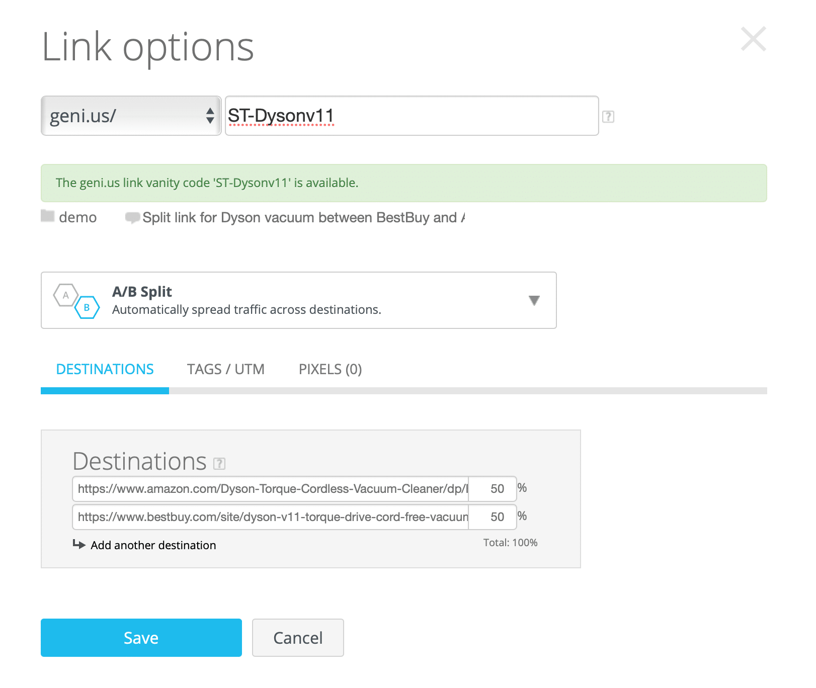The width and height of the screenshot is (816, 688).
Task: Click the arrow icon before Add another destination
Action: click(x=79, y=544)
